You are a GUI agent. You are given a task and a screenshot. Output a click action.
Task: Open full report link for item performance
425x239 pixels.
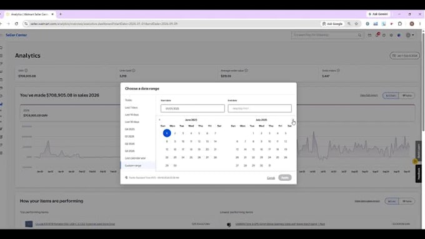[367, 201]
